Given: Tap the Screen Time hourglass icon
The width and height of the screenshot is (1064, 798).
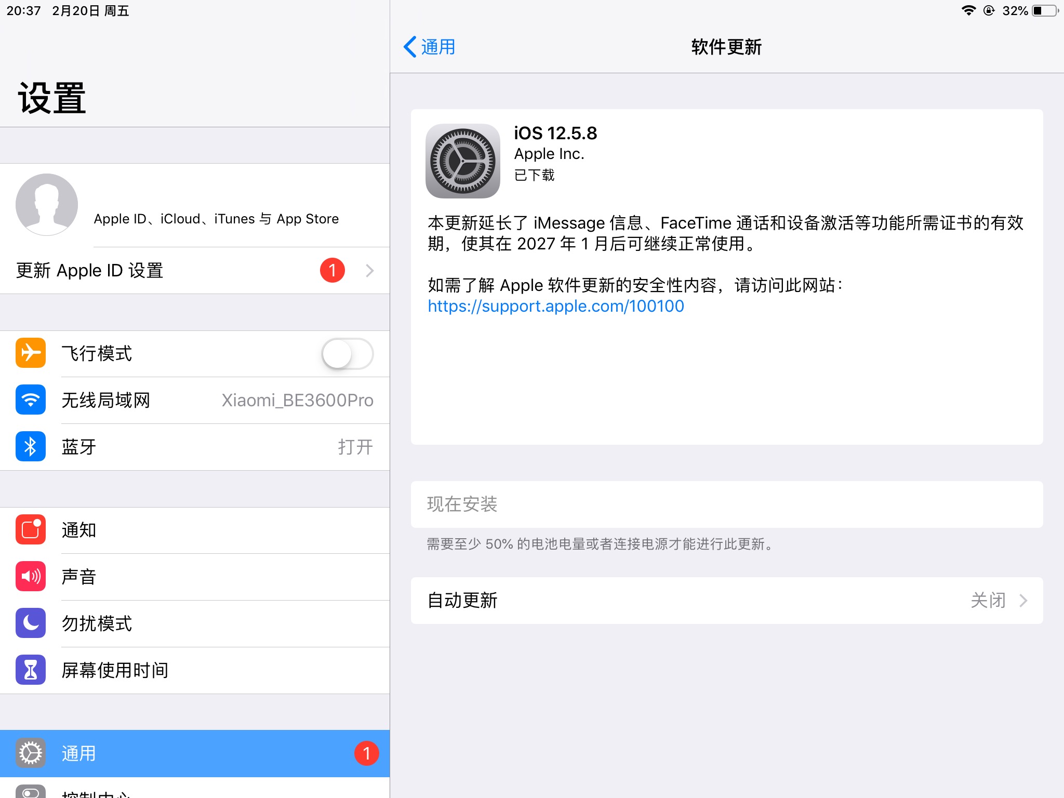Looking at the screenshot, I should pos(31,670).
